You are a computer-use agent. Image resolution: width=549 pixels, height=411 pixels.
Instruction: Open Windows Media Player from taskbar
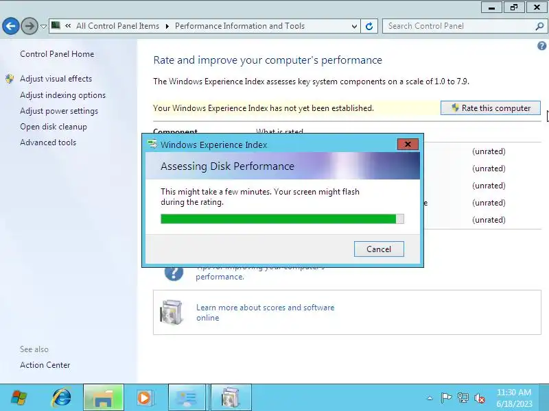click(x=144, y=398)
